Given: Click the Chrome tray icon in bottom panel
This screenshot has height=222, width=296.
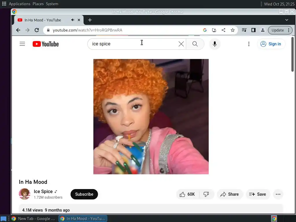Looking at the screenshot, I should click(x=274, y=219).
